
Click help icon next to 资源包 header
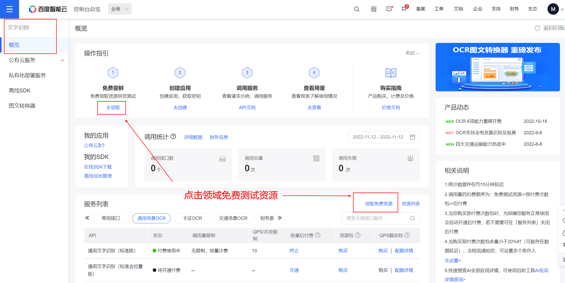pyautogui.click(x=358, y=235)
